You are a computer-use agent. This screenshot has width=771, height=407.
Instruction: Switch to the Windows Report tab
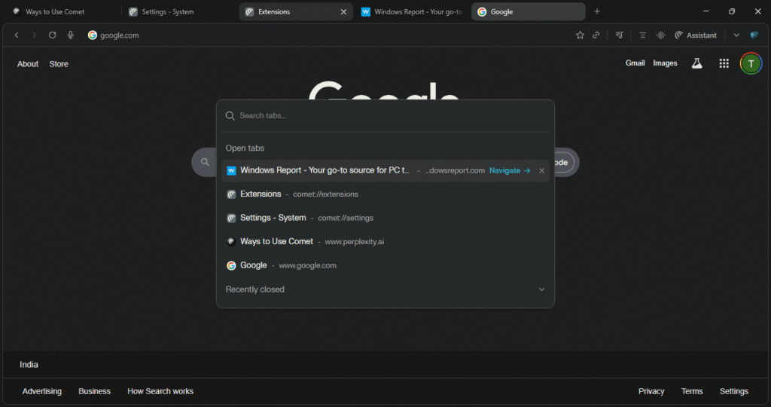point(410,11)
